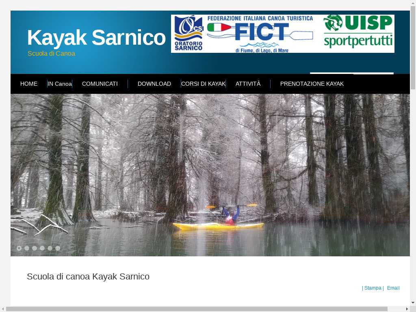Select the second slideshow dot indicator
The height and width of the screenshot is (312, 416).
tap(27, 248)
